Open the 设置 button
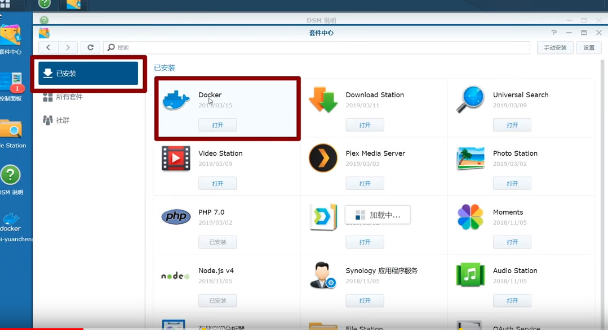608x330 pixels. pyautogui.click(x=589, y=48)
